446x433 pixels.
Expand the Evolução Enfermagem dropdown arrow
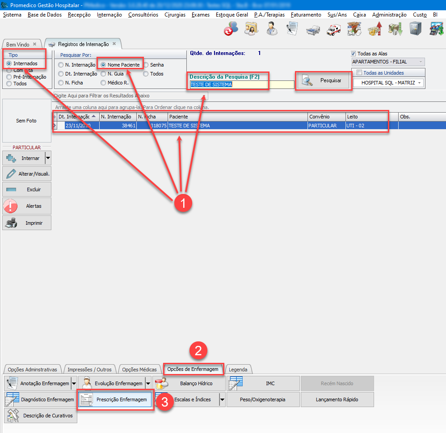click(148, 383)
